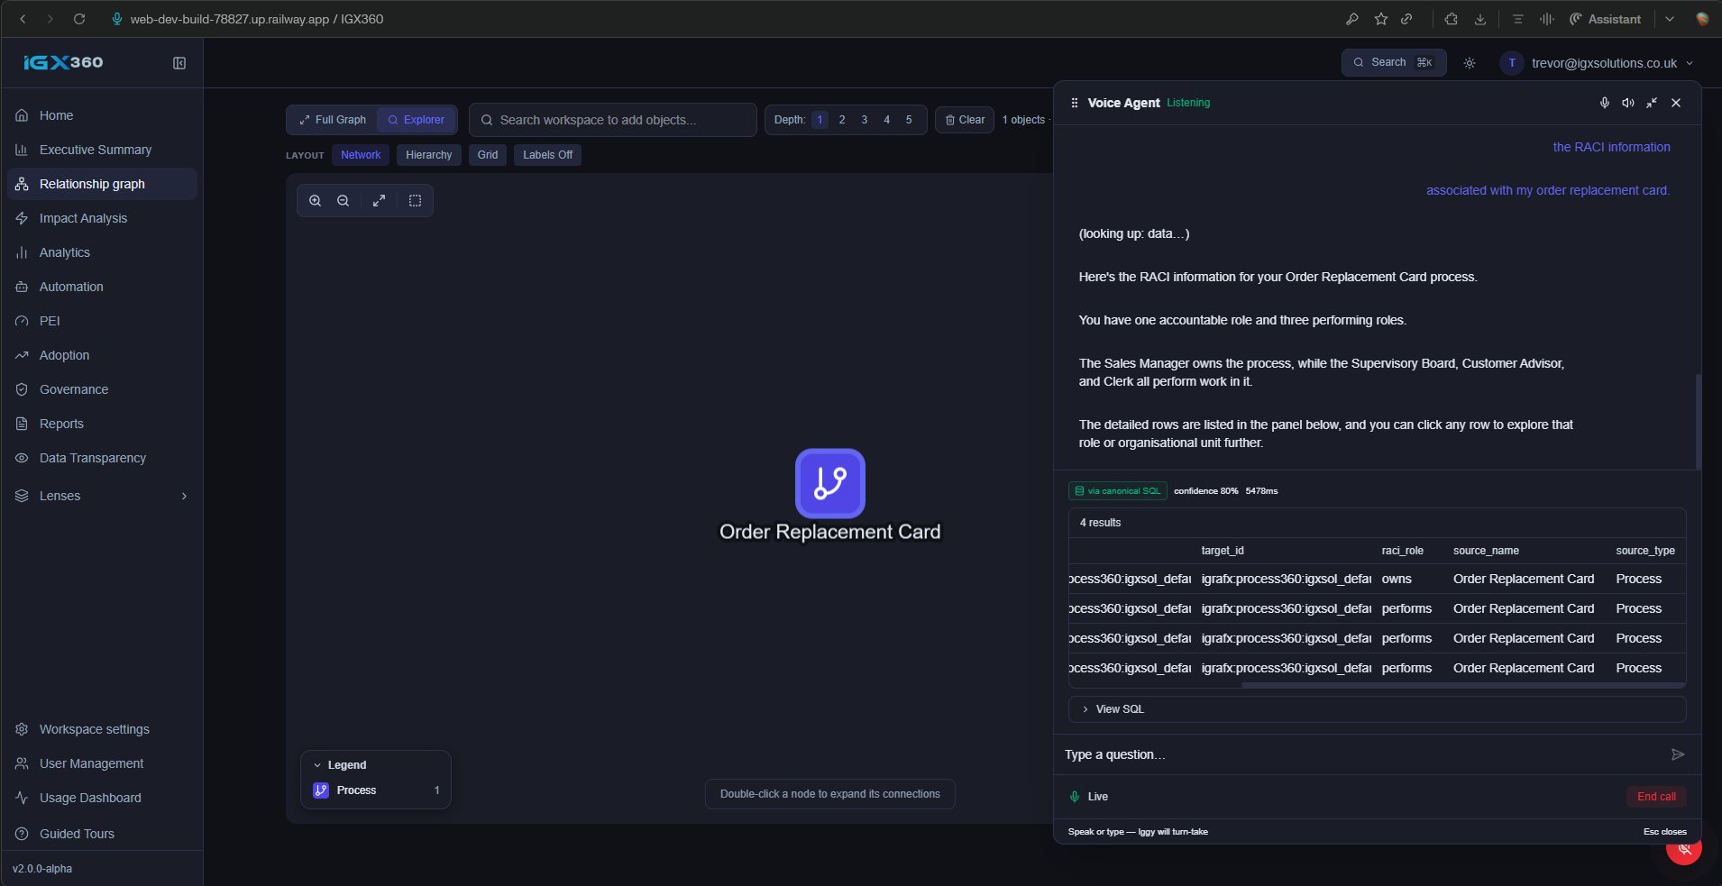Open browser extensions puzzle icon

pyautogui.click(x=1451, y=19)
